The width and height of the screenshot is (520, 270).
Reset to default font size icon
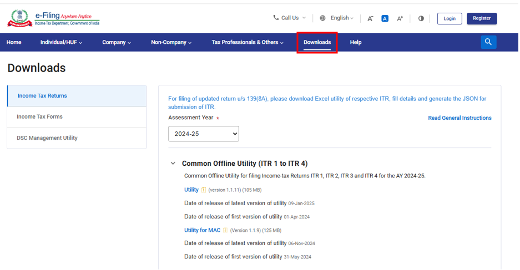tap(385, 18)
